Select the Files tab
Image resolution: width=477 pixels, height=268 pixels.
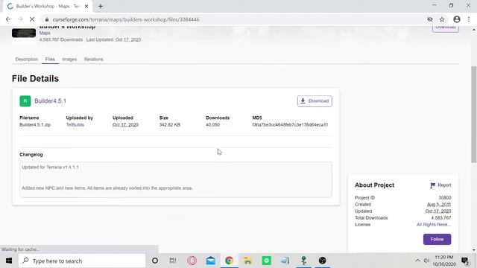click(50, 60)
